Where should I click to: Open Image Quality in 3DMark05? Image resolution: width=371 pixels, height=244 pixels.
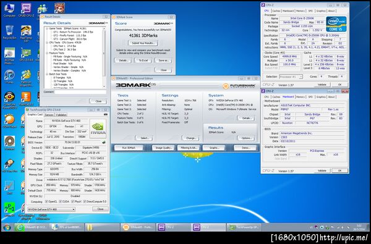pyautogui.click(x=163, y=148)
